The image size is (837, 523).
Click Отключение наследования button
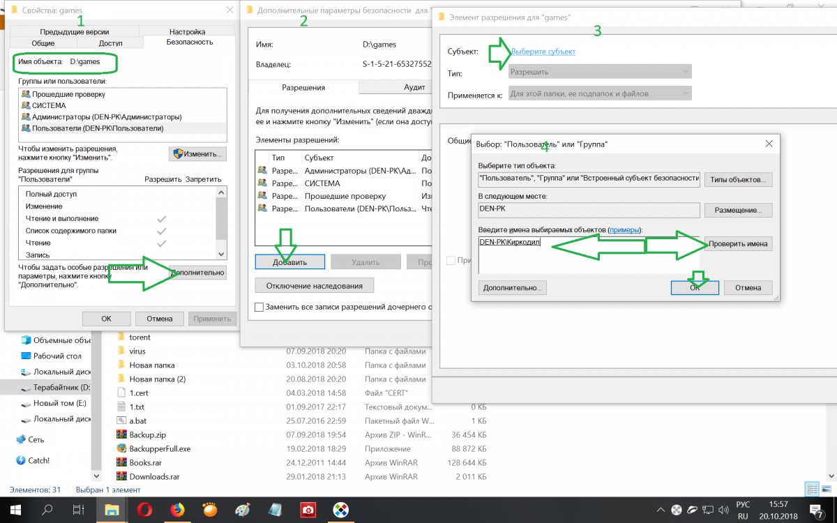click(315, 285)
